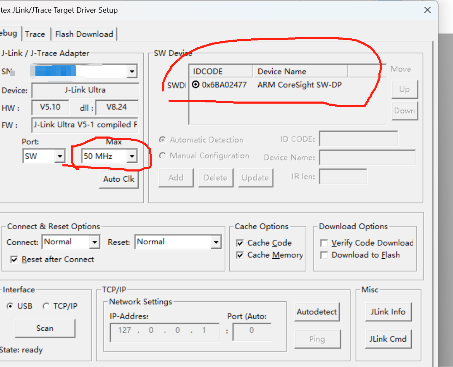Select the TCP/IP interface radio button

(46, 306)
